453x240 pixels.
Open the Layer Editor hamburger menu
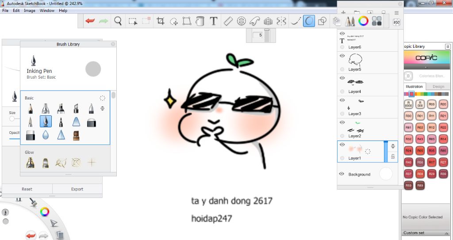coord(396,13)
